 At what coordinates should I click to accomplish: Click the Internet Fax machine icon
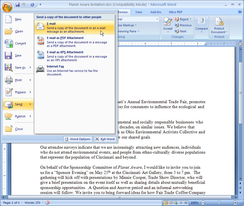coord(40,69)
